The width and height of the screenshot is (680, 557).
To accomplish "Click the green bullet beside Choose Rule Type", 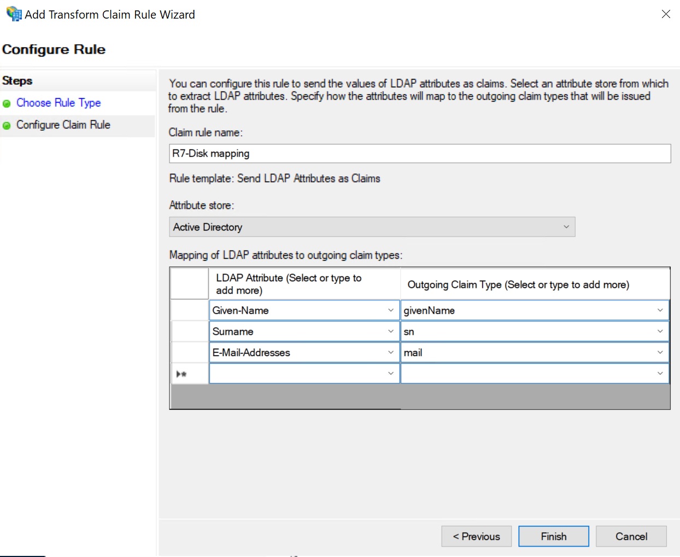I will coord(7,103).
